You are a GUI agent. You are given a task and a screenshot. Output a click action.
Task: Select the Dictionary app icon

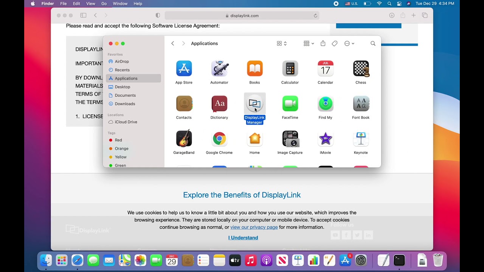click(219, 104)
